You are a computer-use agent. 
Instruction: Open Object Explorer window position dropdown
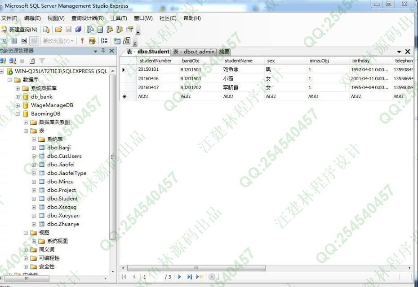click(95, 51)
